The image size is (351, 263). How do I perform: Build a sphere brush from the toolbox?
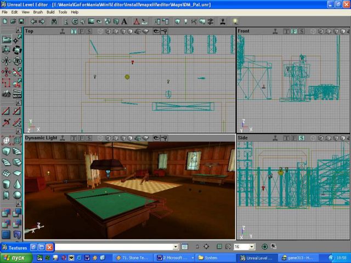pos(17,195)
